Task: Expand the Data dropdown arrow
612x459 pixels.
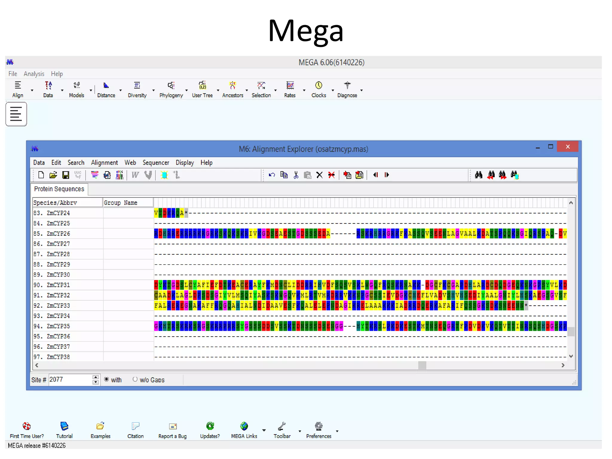Action: pyautogui.click(x=62, y=90)
